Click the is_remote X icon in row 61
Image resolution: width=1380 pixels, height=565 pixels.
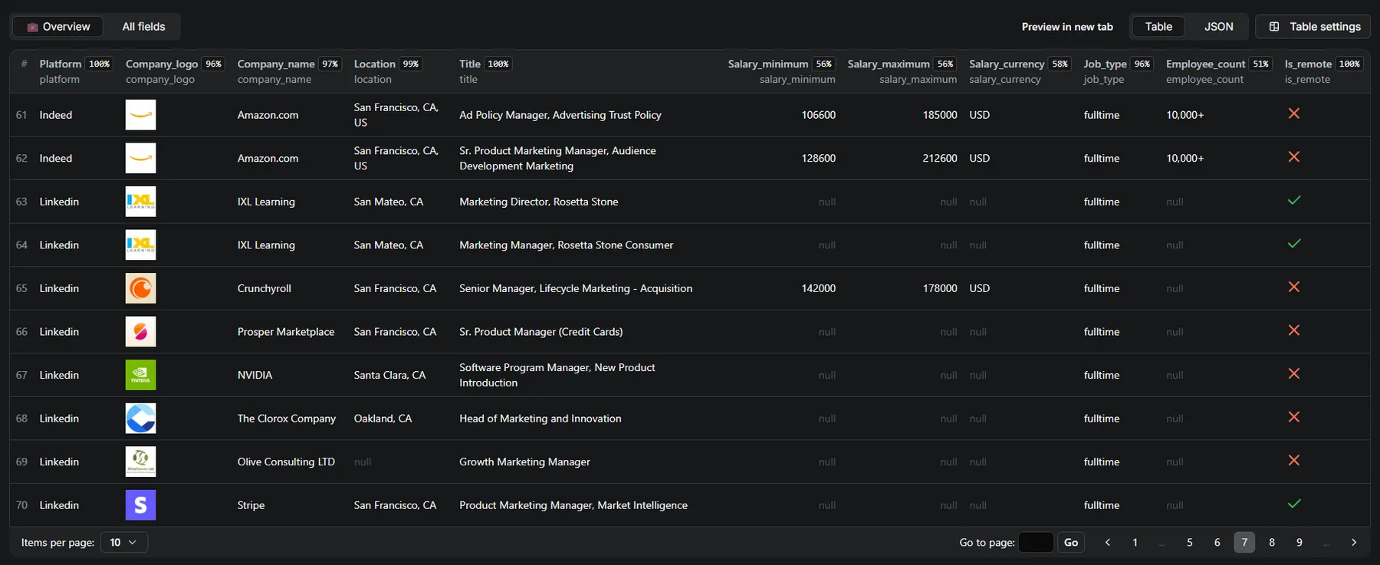click(1294, 113)
